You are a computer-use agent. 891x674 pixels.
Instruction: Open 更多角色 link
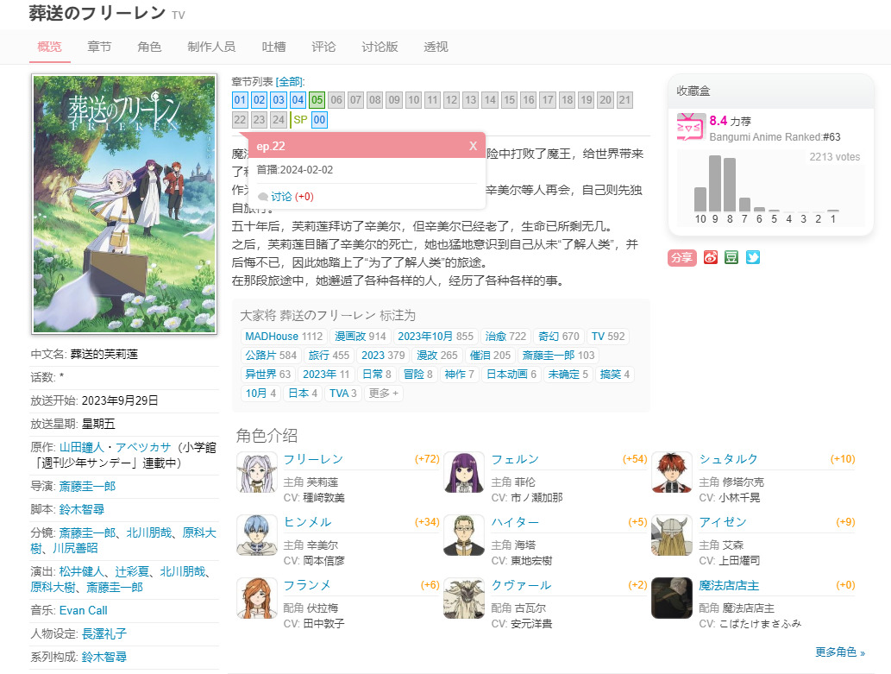840,652
